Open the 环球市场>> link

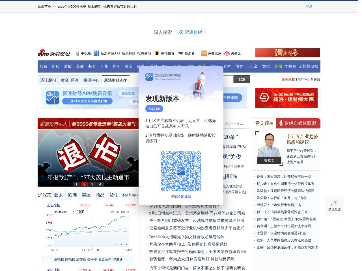[x=130, y=195]
